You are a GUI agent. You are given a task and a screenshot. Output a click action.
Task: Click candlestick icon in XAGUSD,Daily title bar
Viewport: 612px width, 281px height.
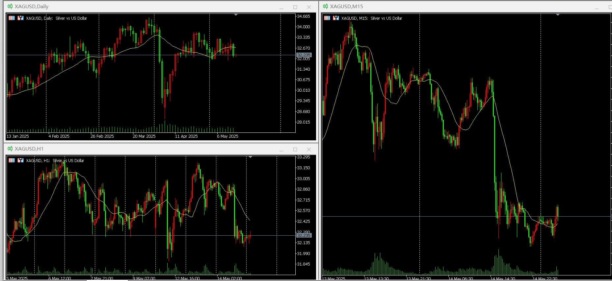click(x=10, y=6)
